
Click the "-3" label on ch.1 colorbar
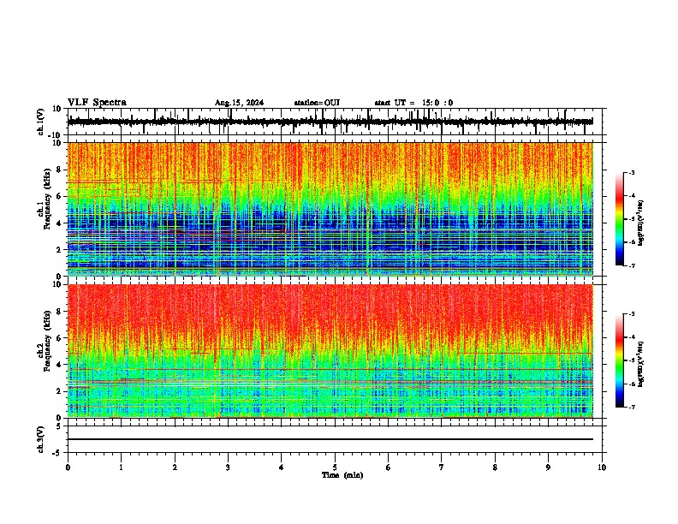click(632, 172)
